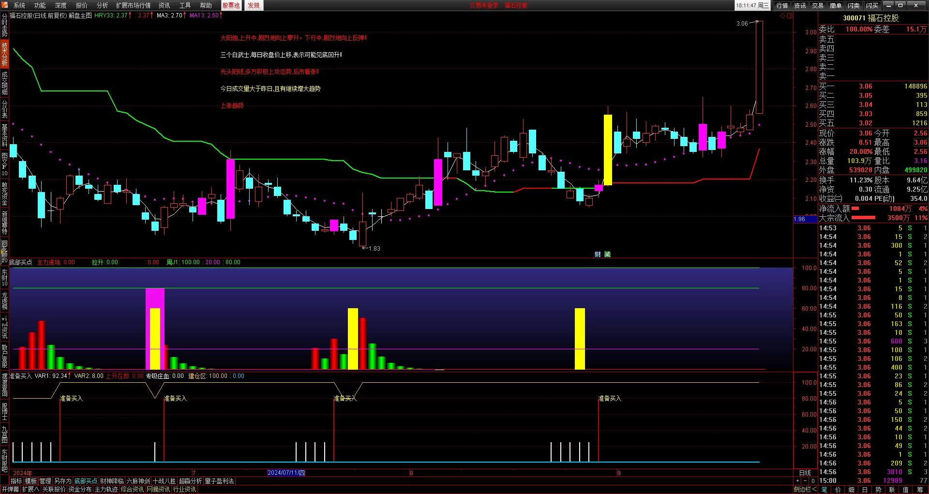Select 分价表 in left sidebar
Image resolution: width=929 pixels, height=494 pixels.
(4, 109)
